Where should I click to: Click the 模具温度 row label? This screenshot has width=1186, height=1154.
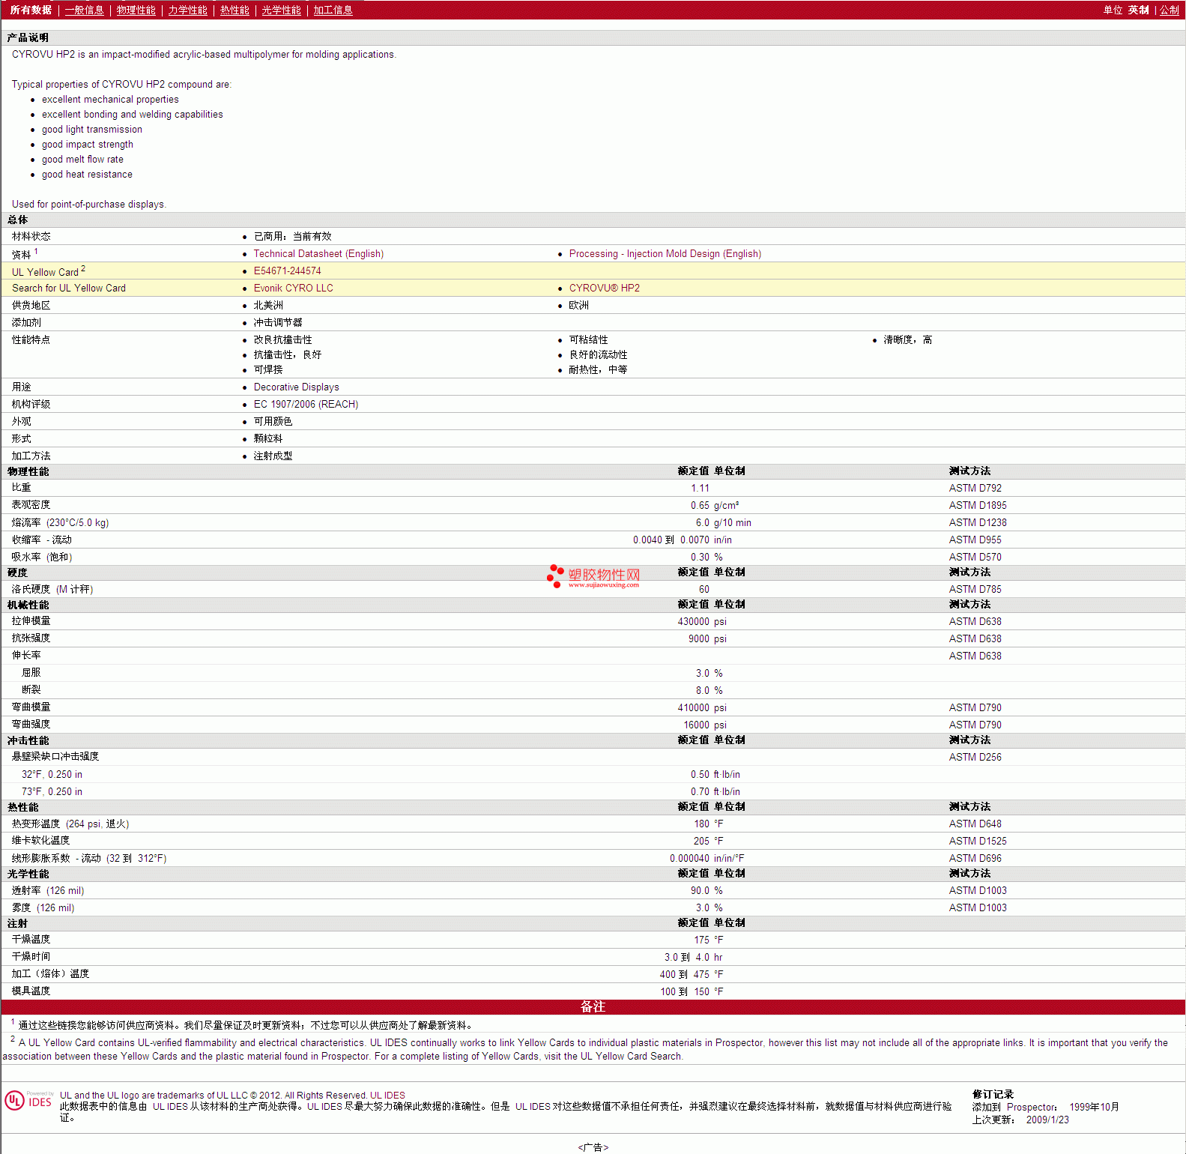click(31, 991)
